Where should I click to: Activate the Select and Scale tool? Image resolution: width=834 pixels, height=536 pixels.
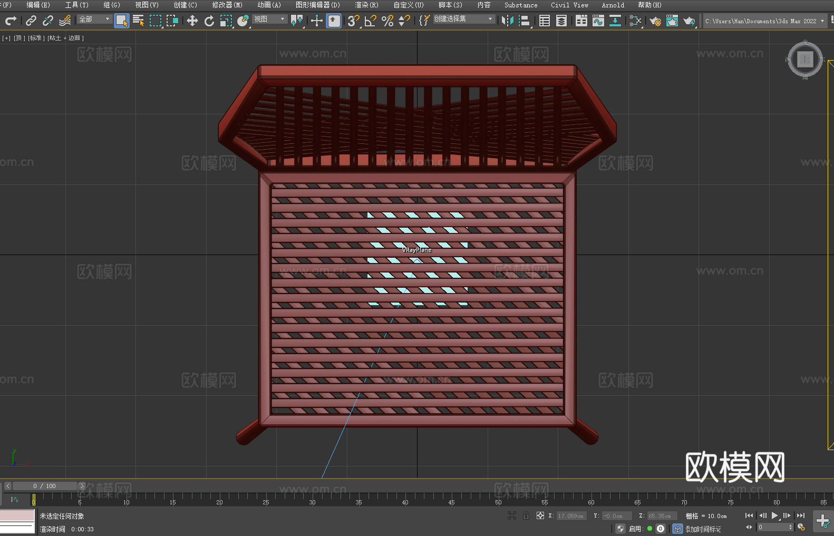point(226,21)
